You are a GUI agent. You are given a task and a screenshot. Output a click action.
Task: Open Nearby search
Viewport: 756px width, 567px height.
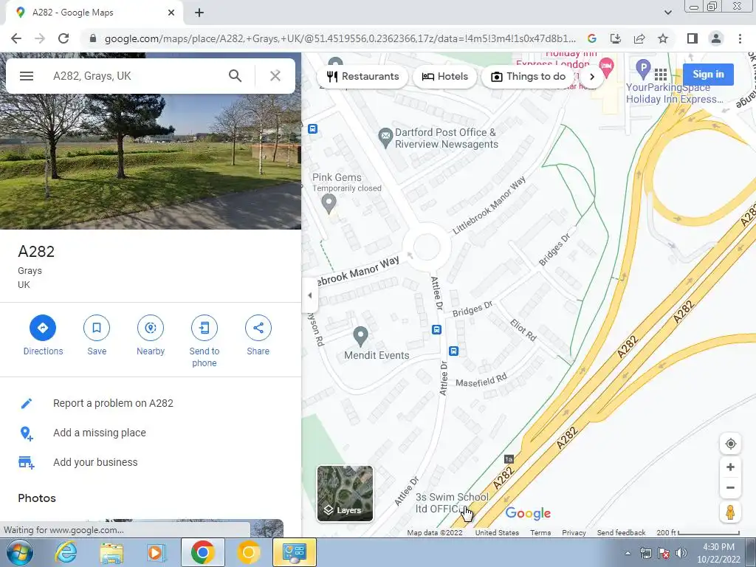(151, 328)
